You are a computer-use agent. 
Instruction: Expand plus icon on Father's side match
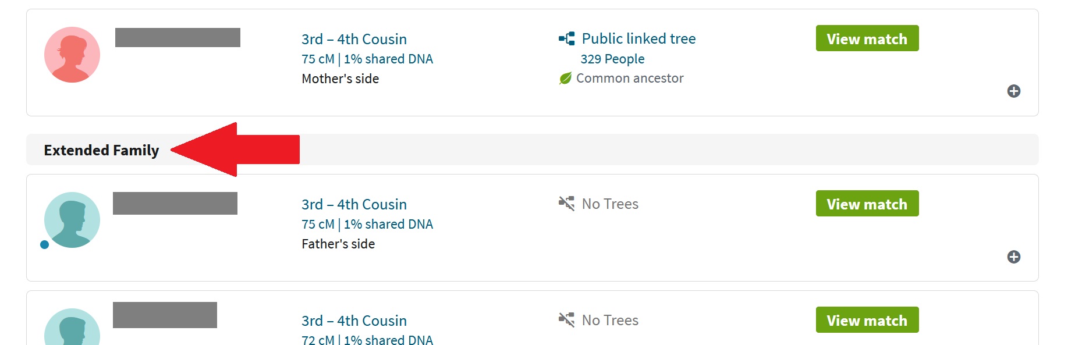coord(1014,257)
